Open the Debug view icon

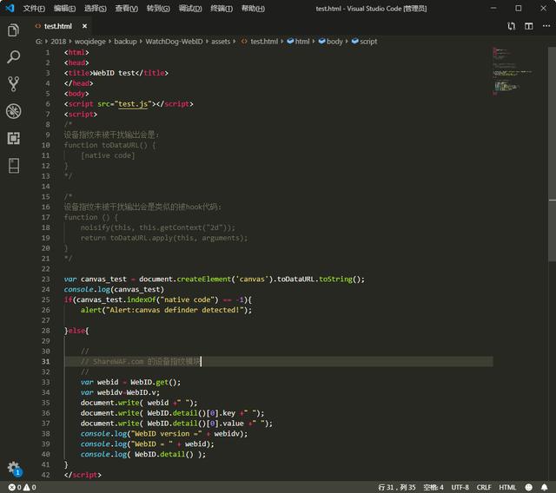[x=14, y=111]
